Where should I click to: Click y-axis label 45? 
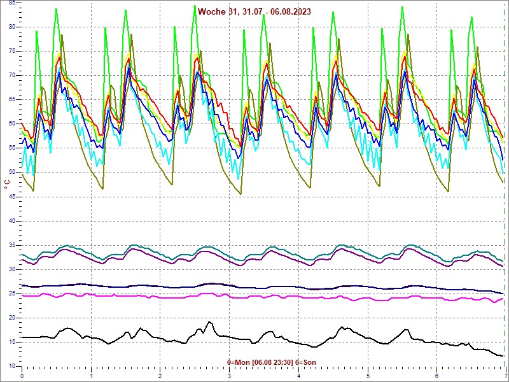coord(12,197)
